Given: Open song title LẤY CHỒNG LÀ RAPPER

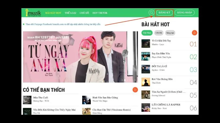Looking at the screenshot, I should coord(166,105).
